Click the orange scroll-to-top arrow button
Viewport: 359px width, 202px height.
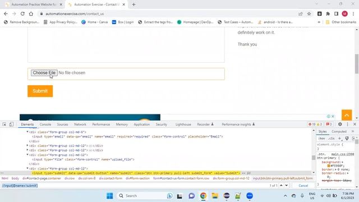[347, 115]
